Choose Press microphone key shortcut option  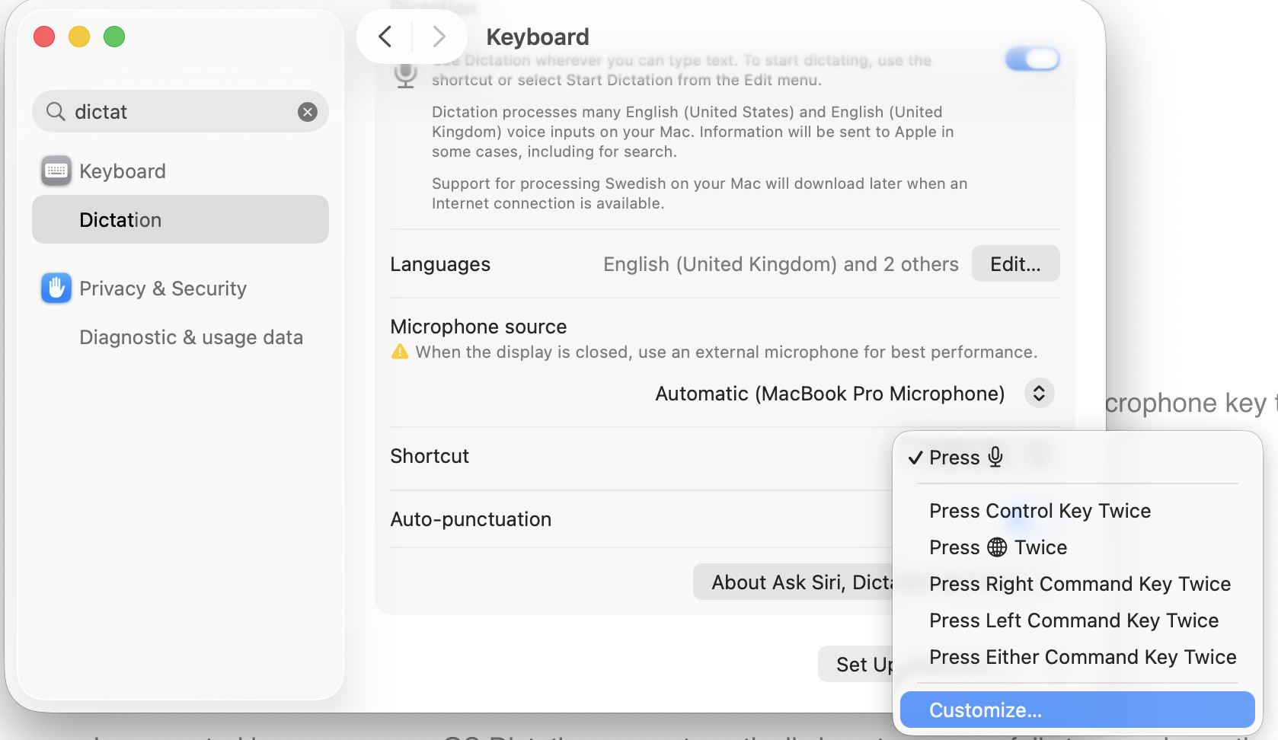click(1078, 458)
